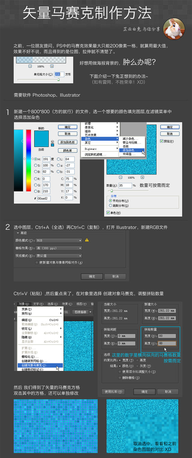Screen dimensions: 192x458
Task: Click the 添加到色板 button
Action: click(68, 142)
